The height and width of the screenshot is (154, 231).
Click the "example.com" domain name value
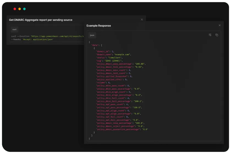[x=123, y=54]
